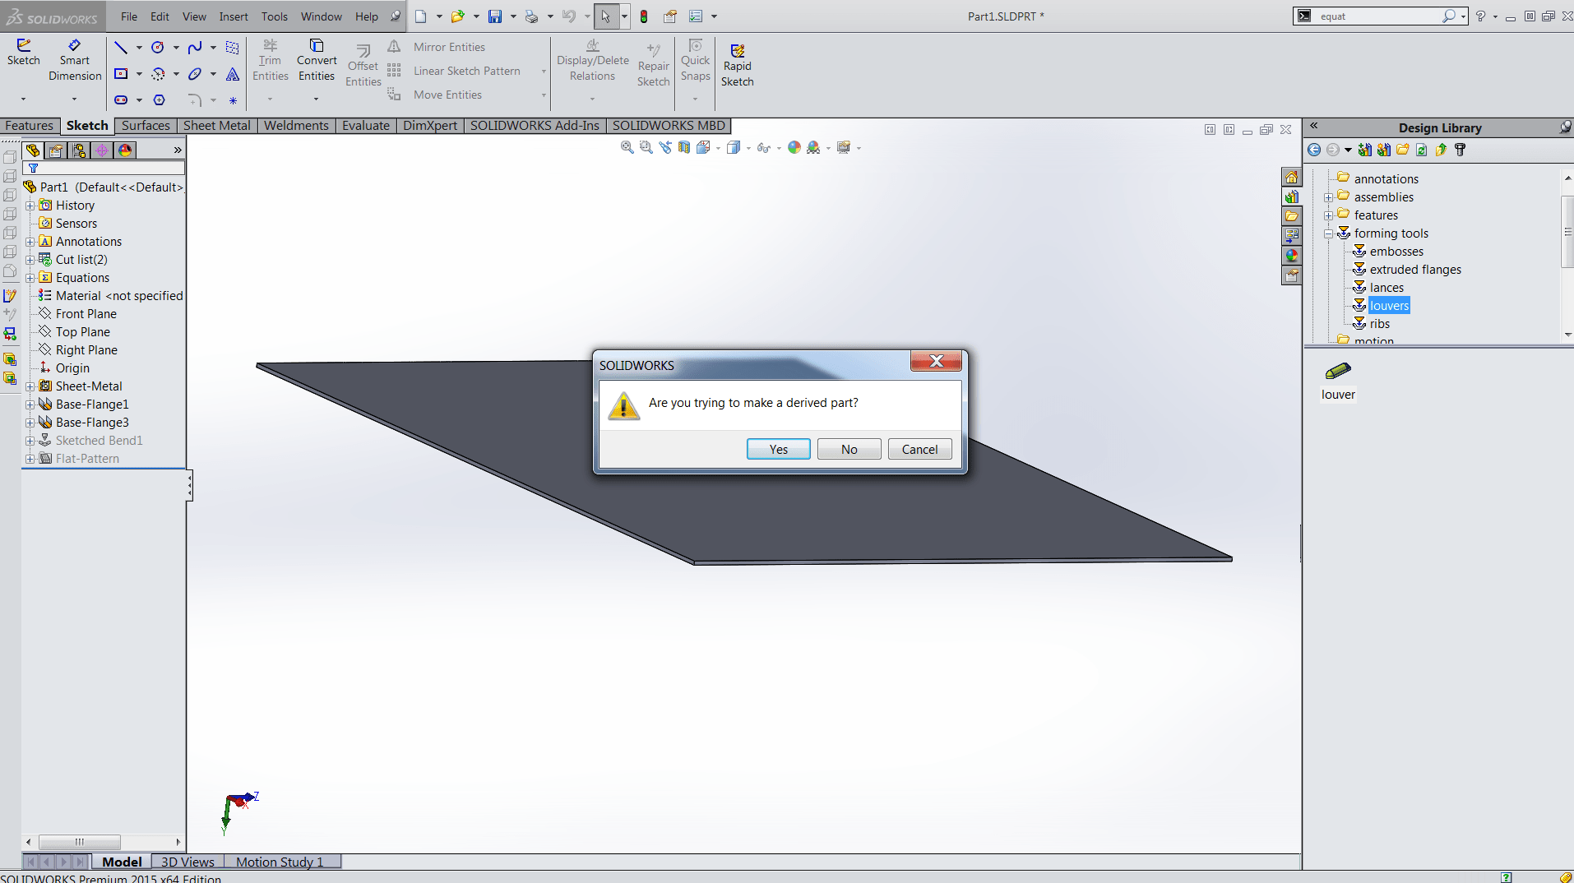This screenshot has width=1574, height=883.
Task: Activate the Rapid Sketch tool
Action: pyautogui.click(x=737, y=63)
